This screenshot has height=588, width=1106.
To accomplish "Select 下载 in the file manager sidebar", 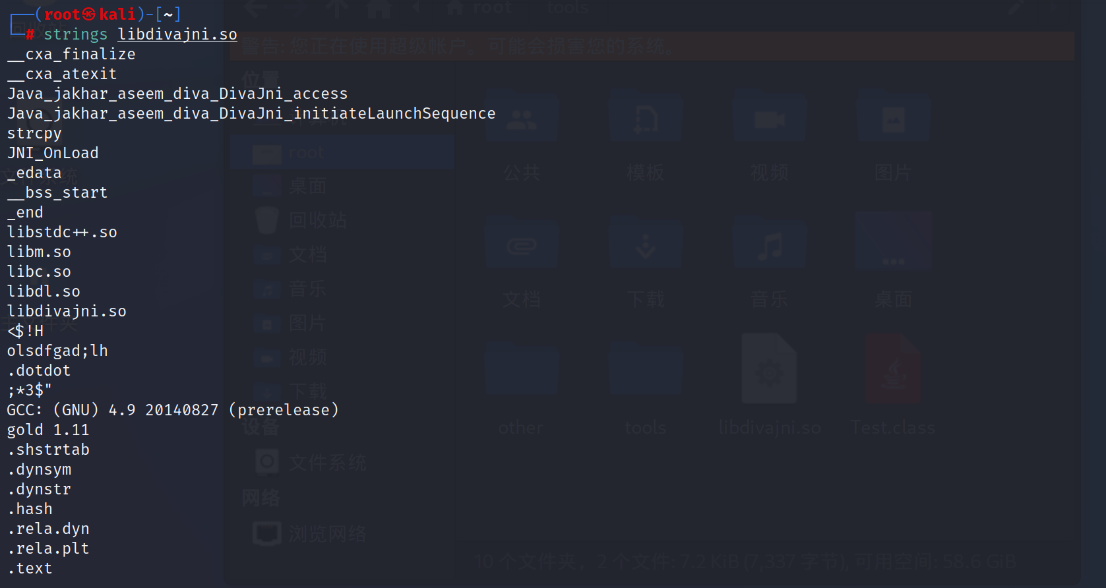I will click(342, 392).
